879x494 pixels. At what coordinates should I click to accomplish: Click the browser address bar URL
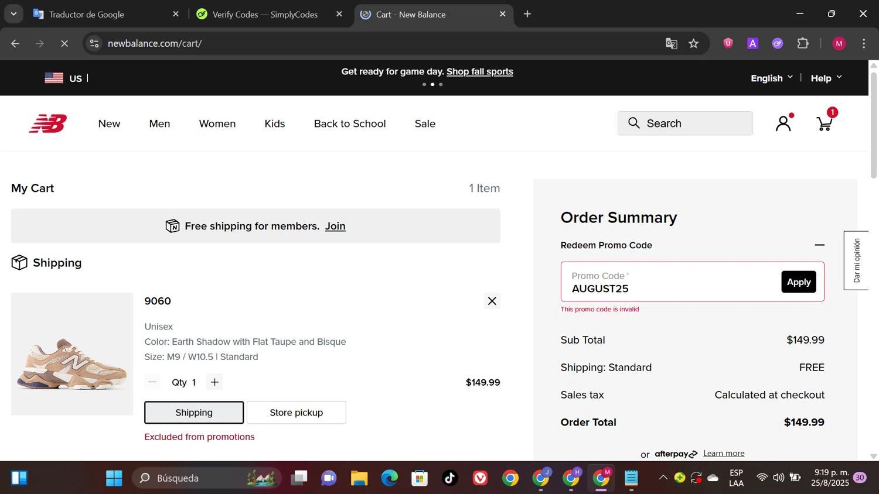pyautogui.click(x=155, y=43)
